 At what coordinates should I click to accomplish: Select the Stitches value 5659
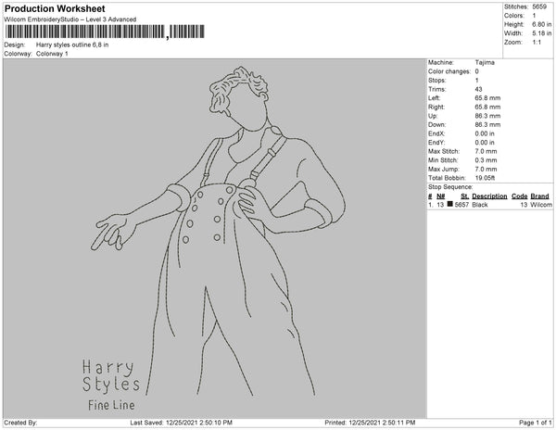[x=539, y=6]
